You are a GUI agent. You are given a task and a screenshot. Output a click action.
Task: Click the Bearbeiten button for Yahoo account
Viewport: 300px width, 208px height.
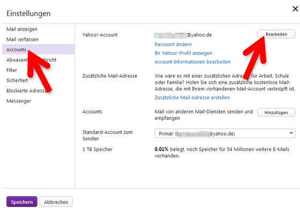(x=276, y=34)
